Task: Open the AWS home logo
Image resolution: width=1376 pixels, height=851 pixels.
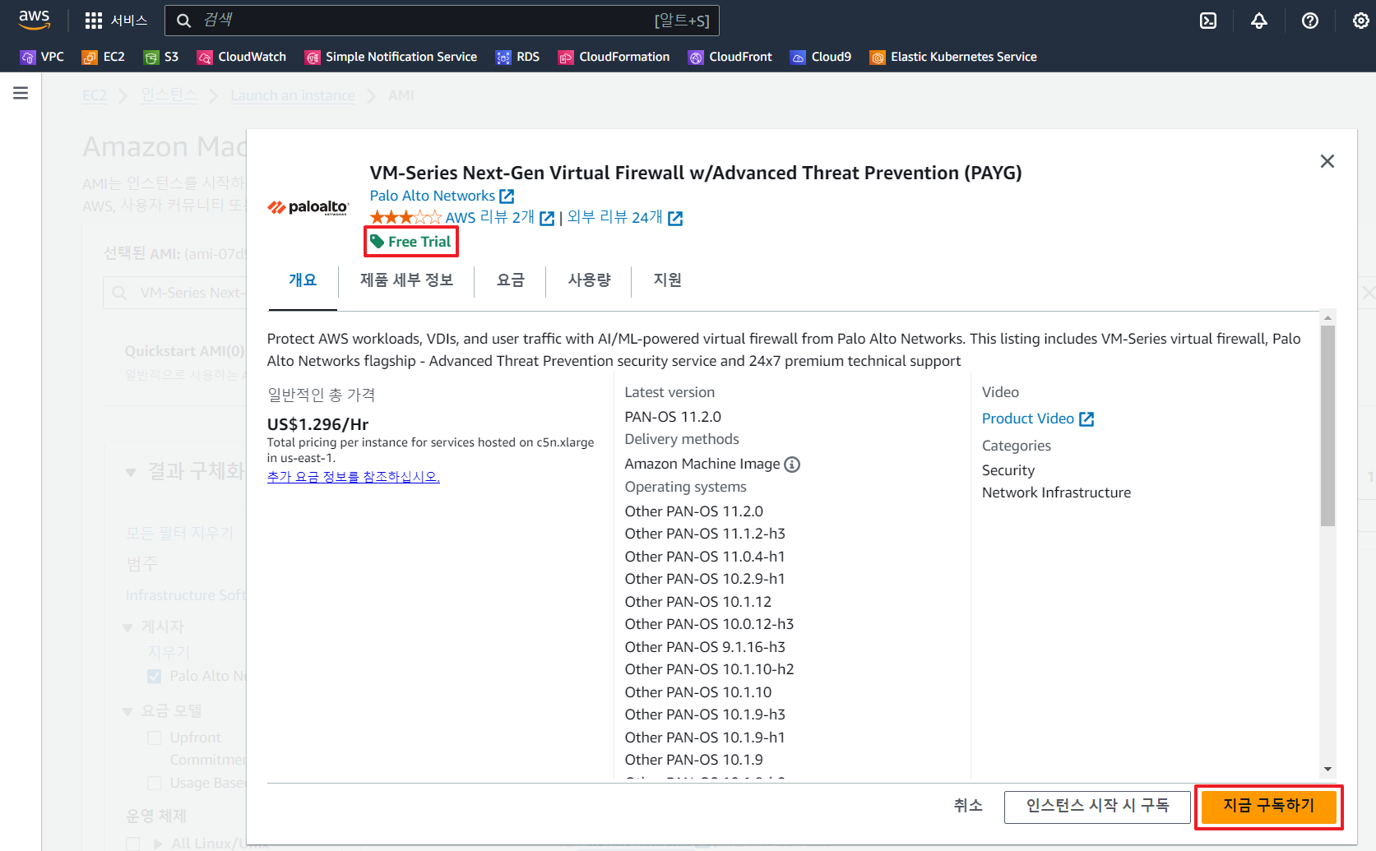Action: tap(34, 20)
